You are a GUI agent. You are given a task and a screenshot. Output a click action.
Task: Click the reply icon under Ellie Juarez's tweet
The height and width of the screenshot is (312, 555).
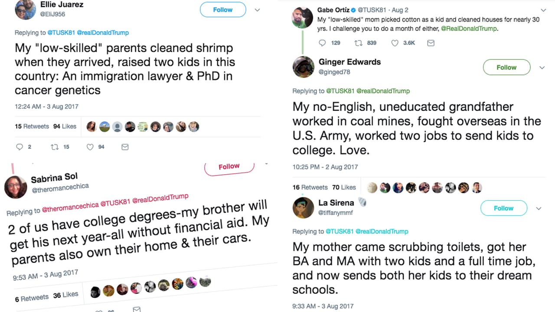pos(20,147)
